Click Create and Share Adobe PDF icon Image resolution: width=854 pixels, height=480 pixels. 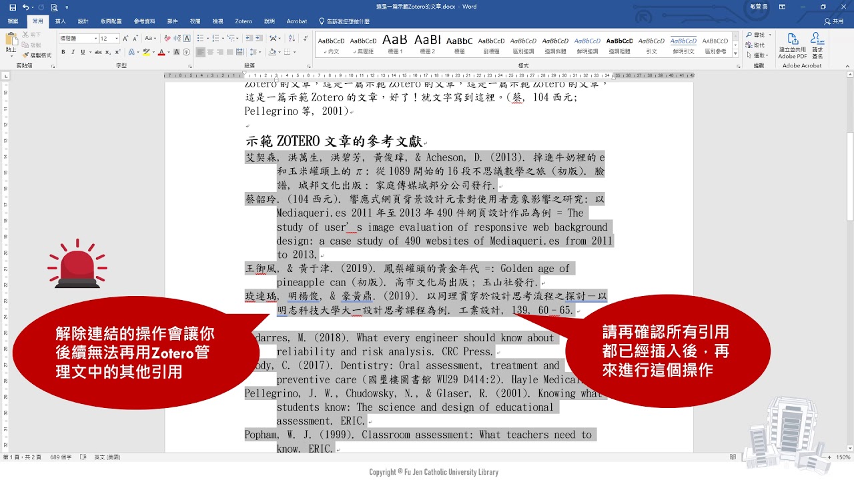pyautogui.click(x=793, y=45)
